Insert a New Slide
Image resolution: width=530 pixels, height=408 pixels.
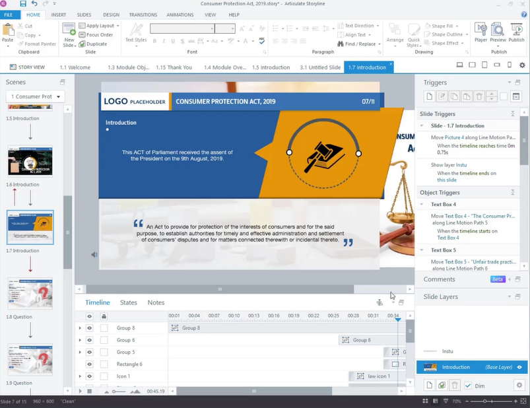[69, 35]
